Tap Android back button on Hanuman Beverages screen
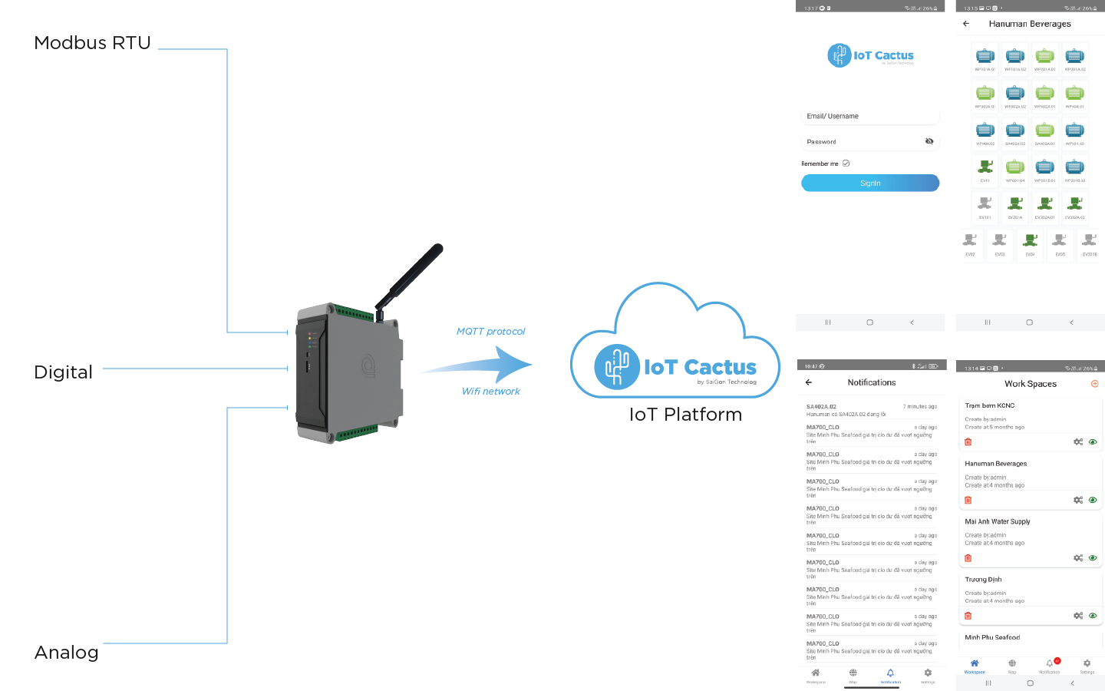The width and height of the screenshot is (1105, 691). (x=1071, y=322)
